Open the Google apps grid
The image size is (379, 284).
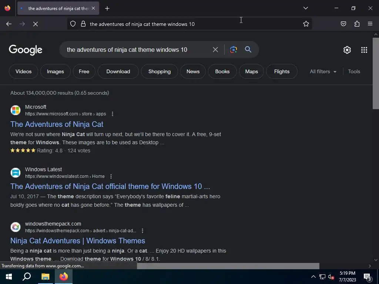pyautogui.click(x=364, y=50)
